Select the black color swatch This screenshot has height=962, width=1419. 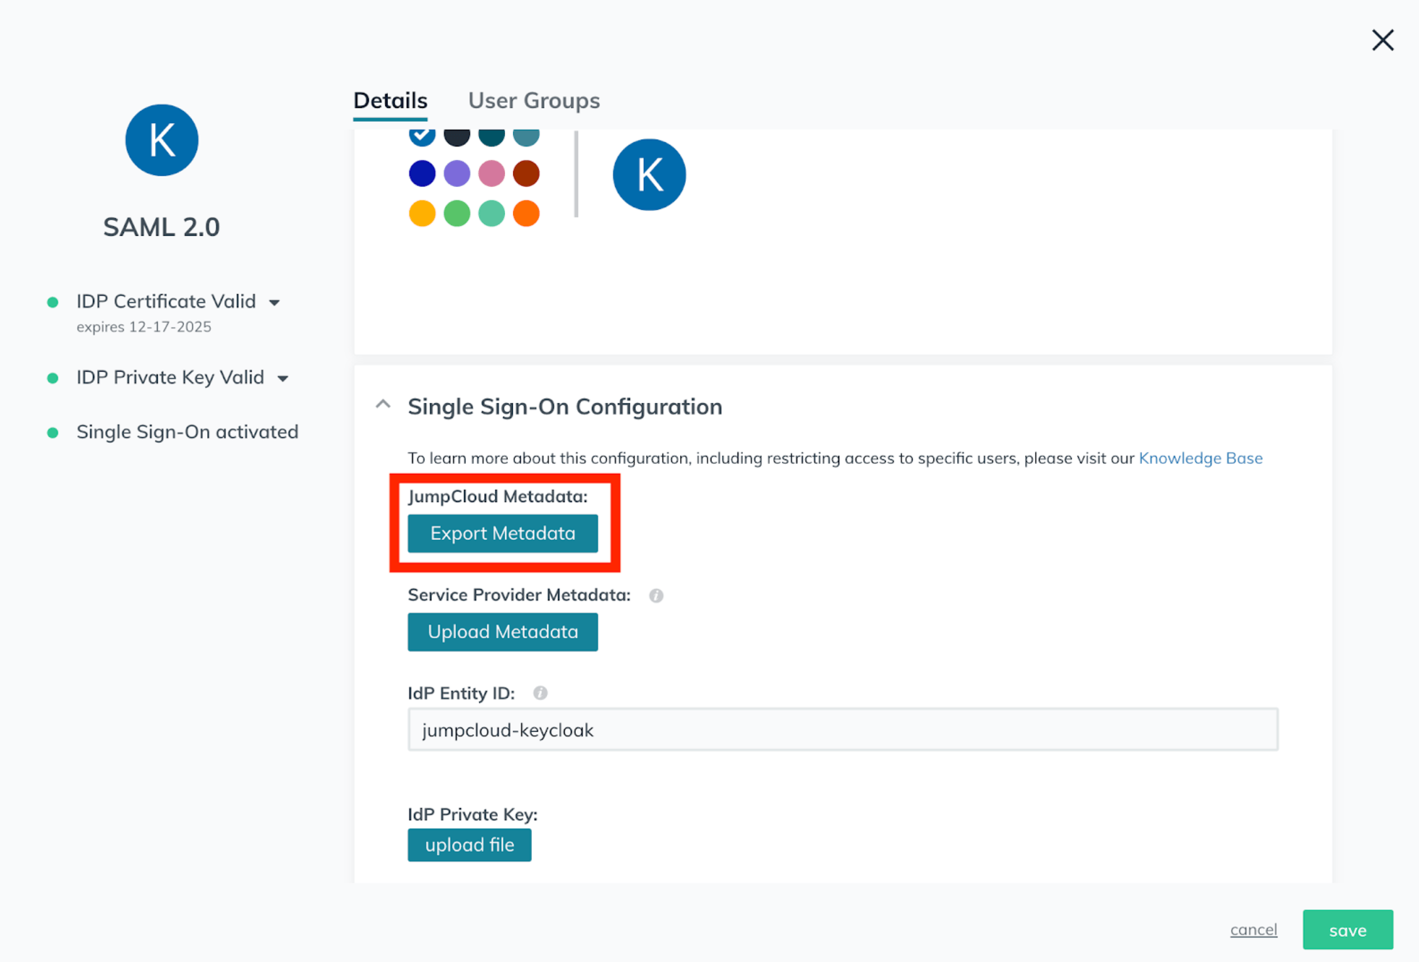coord(457,136)
